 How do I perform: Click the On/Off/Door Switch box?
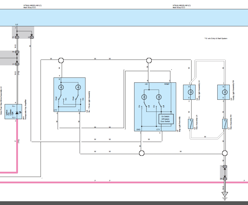[x=165, y=119]
